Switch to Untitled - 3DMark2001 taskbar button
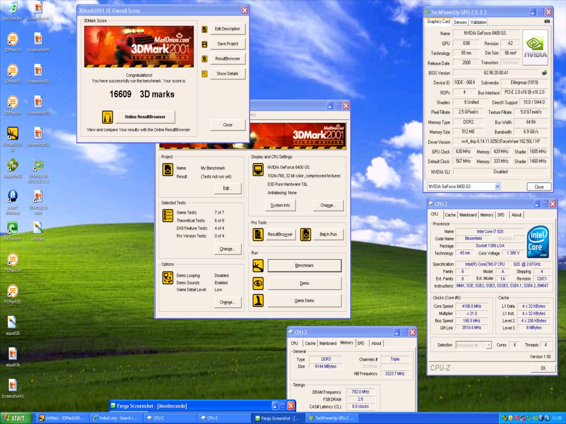The image size is (566, 424). 61,418
